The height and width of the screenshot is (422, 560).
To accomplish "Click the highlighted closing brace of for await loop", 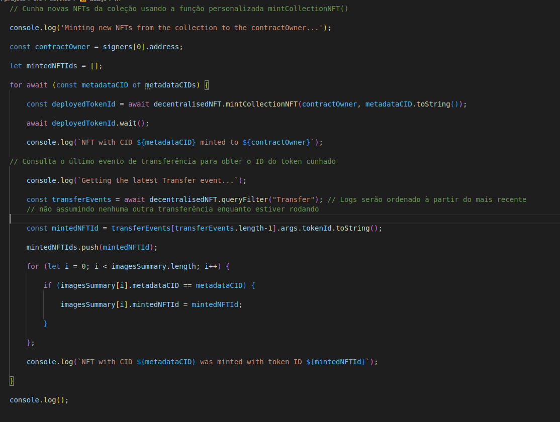I will (x=12, y=381).
